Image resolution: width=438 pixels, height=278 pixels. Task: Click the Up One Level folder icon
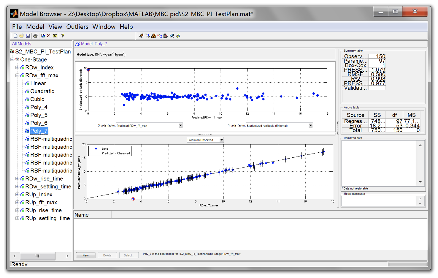pos(55,36)
